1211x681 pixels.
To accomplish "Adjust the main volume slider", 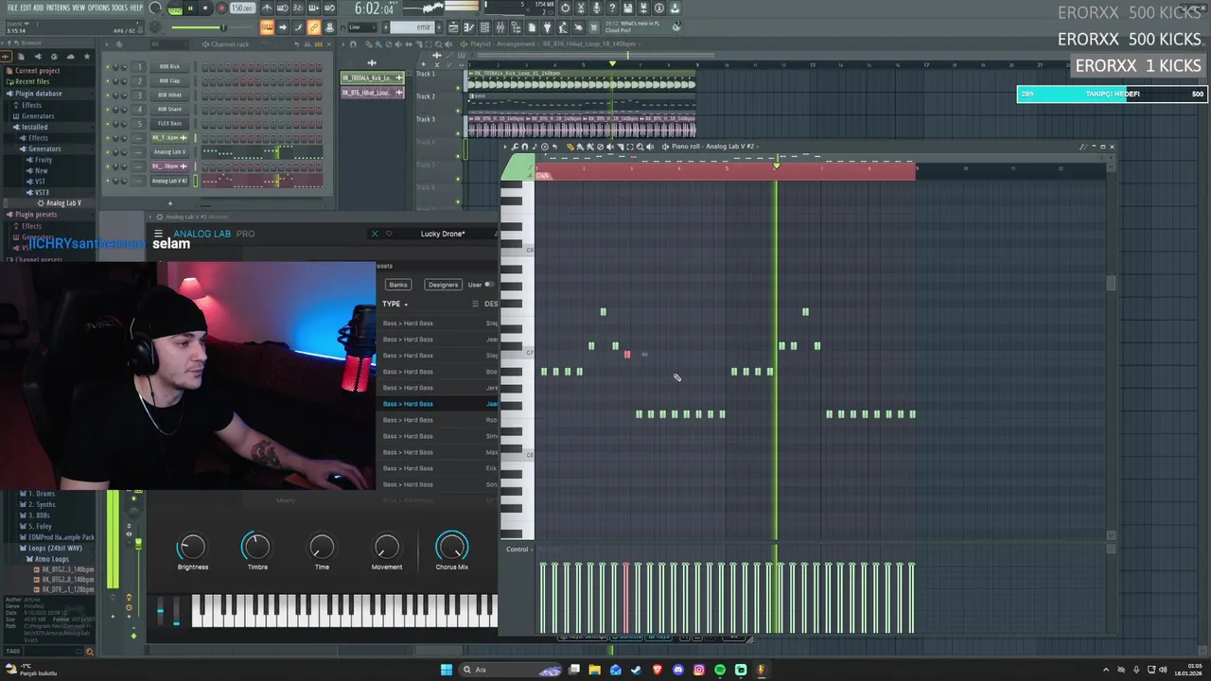I will pos(213,27).
